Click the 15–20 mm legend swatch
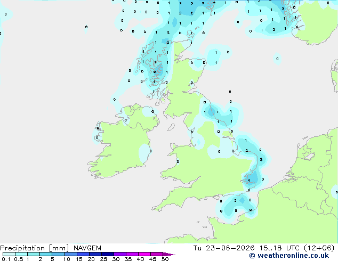 coord(83,254)
